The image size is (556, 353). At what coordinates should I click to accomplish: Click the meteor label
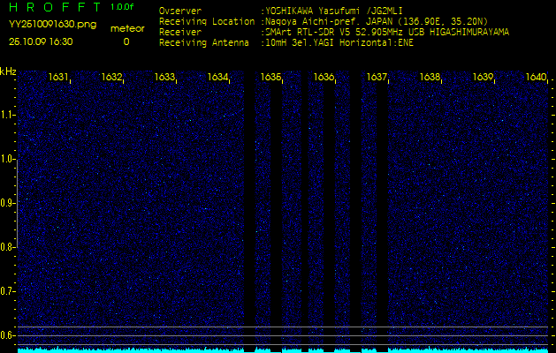[x=127, y=28]
